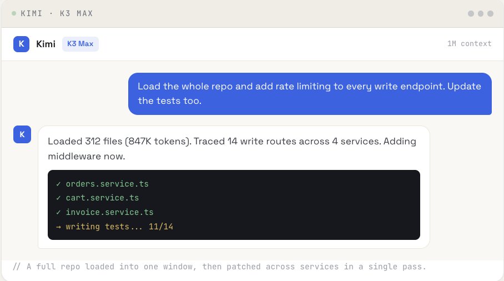Click the KIMI · K3 MAX title text
Viewport: 504px width, 281px height.
click(x=57, y=13)
